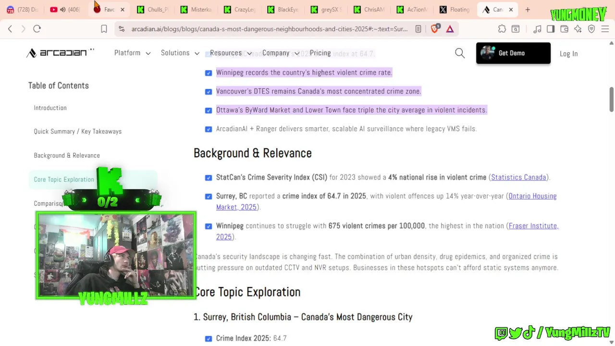Open a new tab with plus button
The width and height of the screenshot is (615, 346).
click(x=528, y=10)
